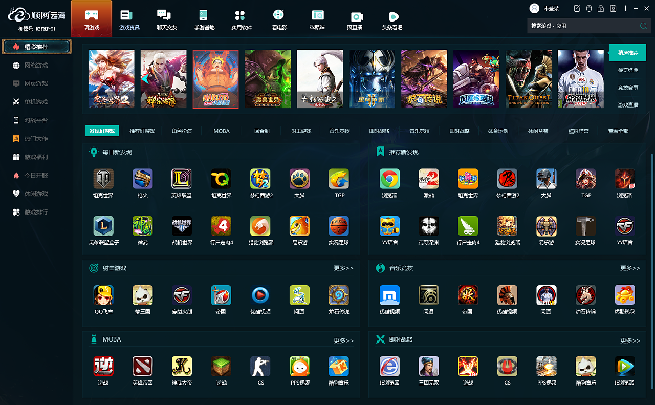Expand 更多>> for 射击游戏 section
This screenshot has width=655, height=405.
343,268
